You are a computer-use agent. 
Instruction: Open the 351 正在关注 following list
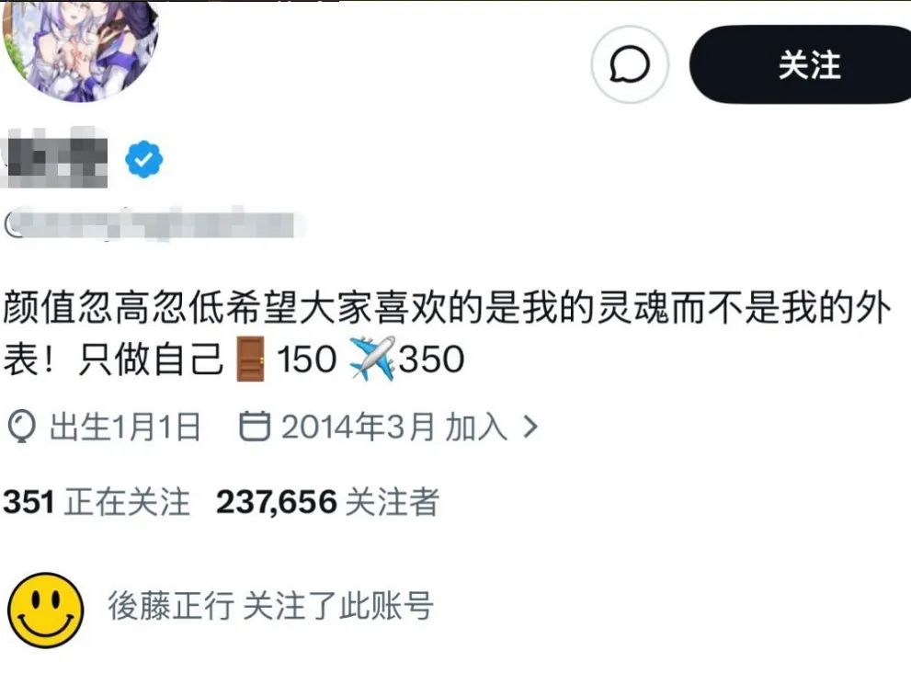click(x=97, y=502)
